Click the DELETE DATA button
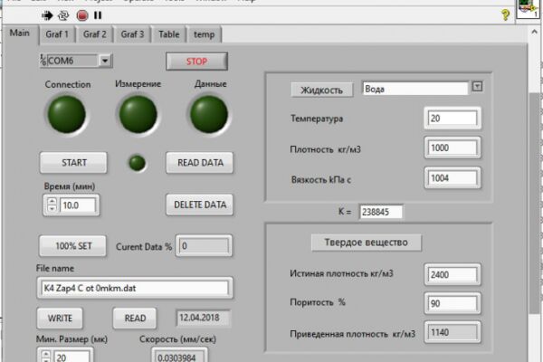Screen dimensions: 543x362 [x=200, y=205]
